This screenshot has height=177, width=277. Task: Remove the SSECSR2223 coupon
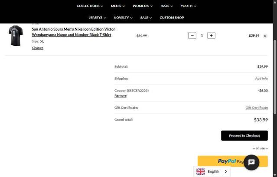coord(121,96)
